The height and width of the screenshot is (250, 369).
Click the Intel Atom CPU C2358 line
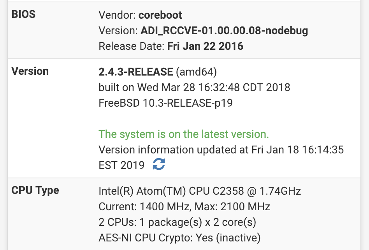pyautogui.click(x=200, y=191)
